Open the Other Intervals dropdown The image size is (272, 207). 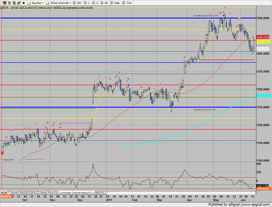(58, 3)
